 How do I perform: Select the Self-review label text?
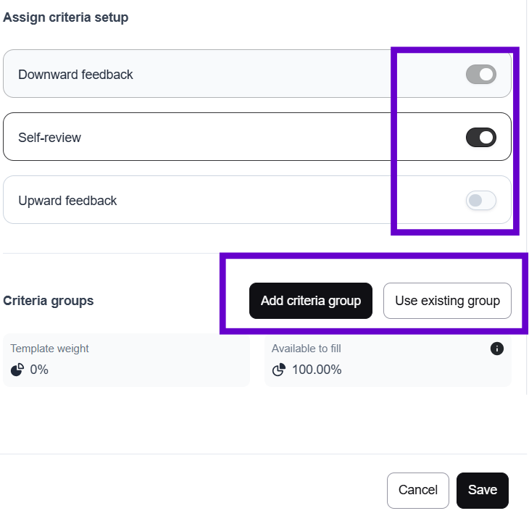(x=49, y=138)
